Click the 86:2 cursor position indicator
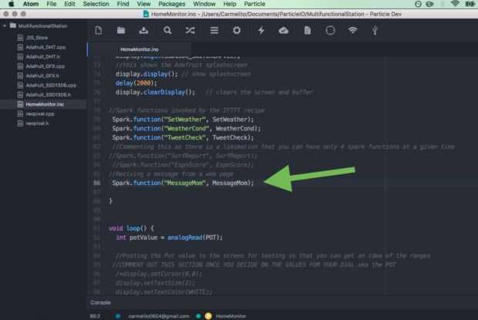The width and height of the screenshot is (478, 320). 95,316
